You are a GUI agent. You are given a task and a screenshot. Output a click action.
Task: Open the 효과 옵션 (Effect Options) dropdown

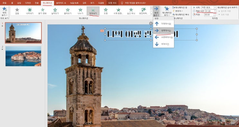[x=156, y=11]
